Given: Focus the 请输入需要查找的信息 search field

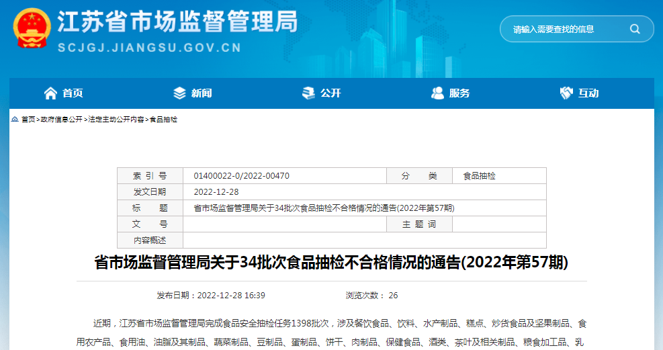Looking at the screenshot, I should [x=564, y=30].
